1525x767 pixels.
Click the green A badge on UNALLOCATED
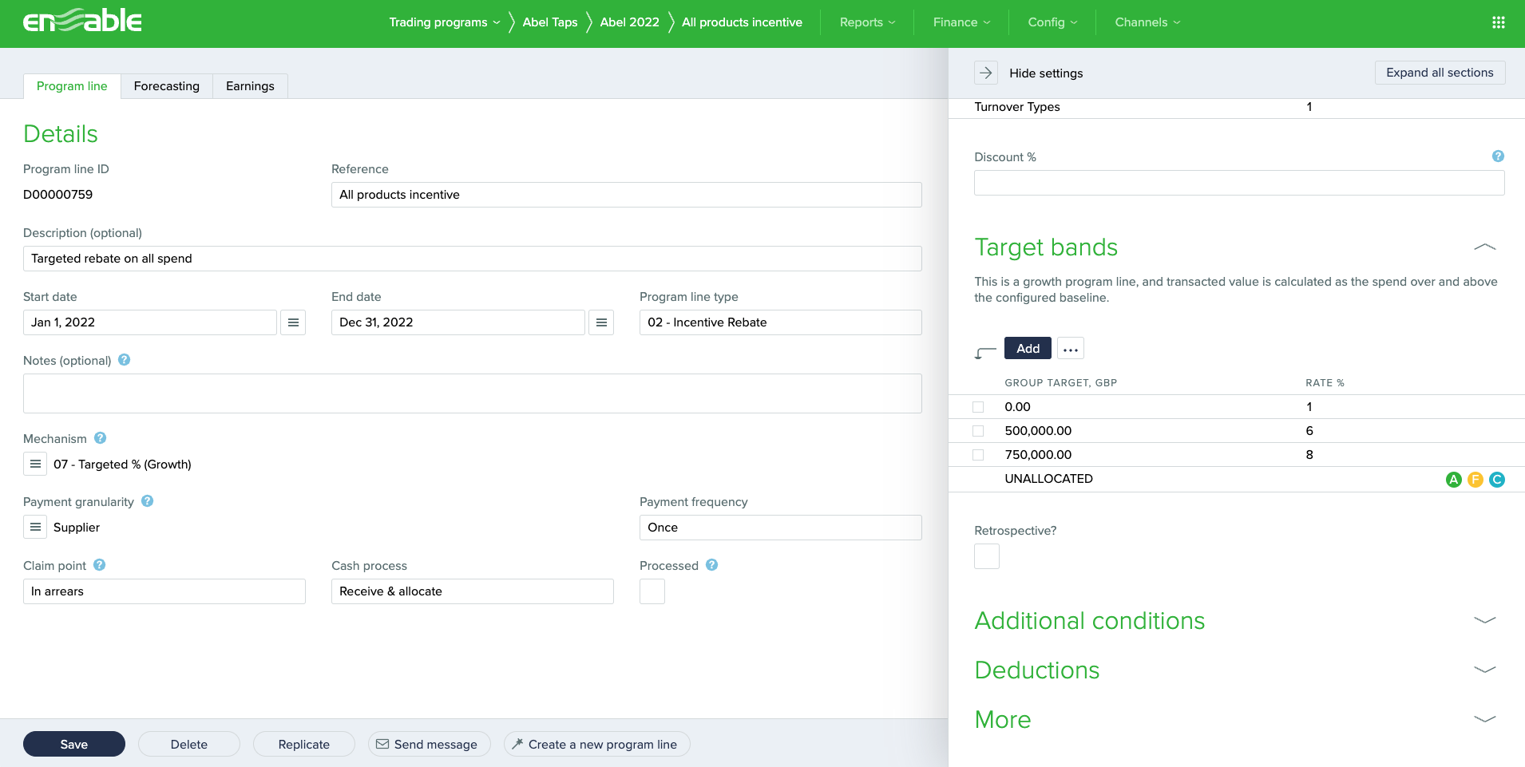pos(1454,479)
